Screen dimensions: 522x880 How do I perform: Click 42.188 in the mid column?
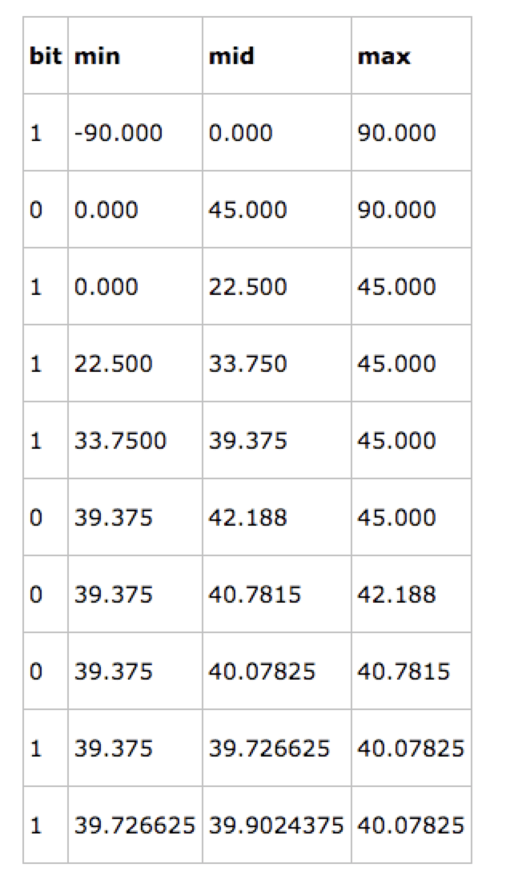click(247, 518)
